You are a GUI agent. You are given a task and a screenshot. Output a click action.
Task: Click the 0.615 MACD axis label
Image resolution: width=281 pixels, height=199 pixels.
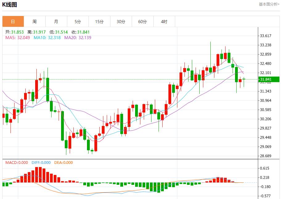pyautogui.click(x=265, y=168)
